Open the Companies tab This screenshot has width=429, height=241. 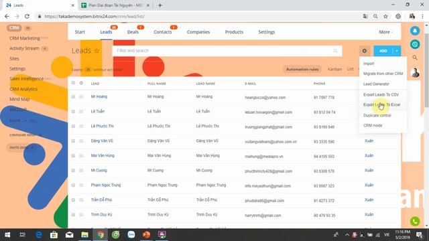point(198,32)
